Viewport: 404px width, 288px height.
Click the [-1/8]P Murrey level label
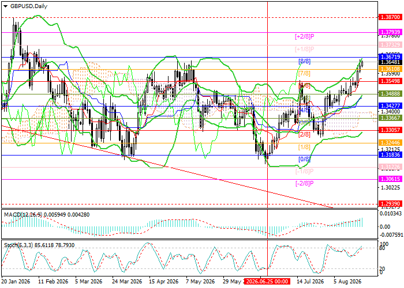(304, 171)
